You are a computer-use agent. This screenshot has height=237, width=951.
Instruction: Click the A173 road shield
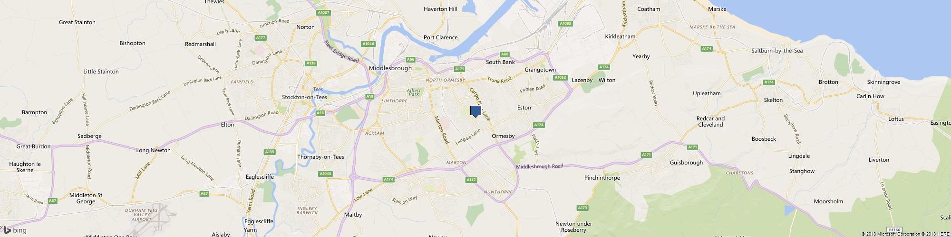pyautogui.click(x=582, y=208)
